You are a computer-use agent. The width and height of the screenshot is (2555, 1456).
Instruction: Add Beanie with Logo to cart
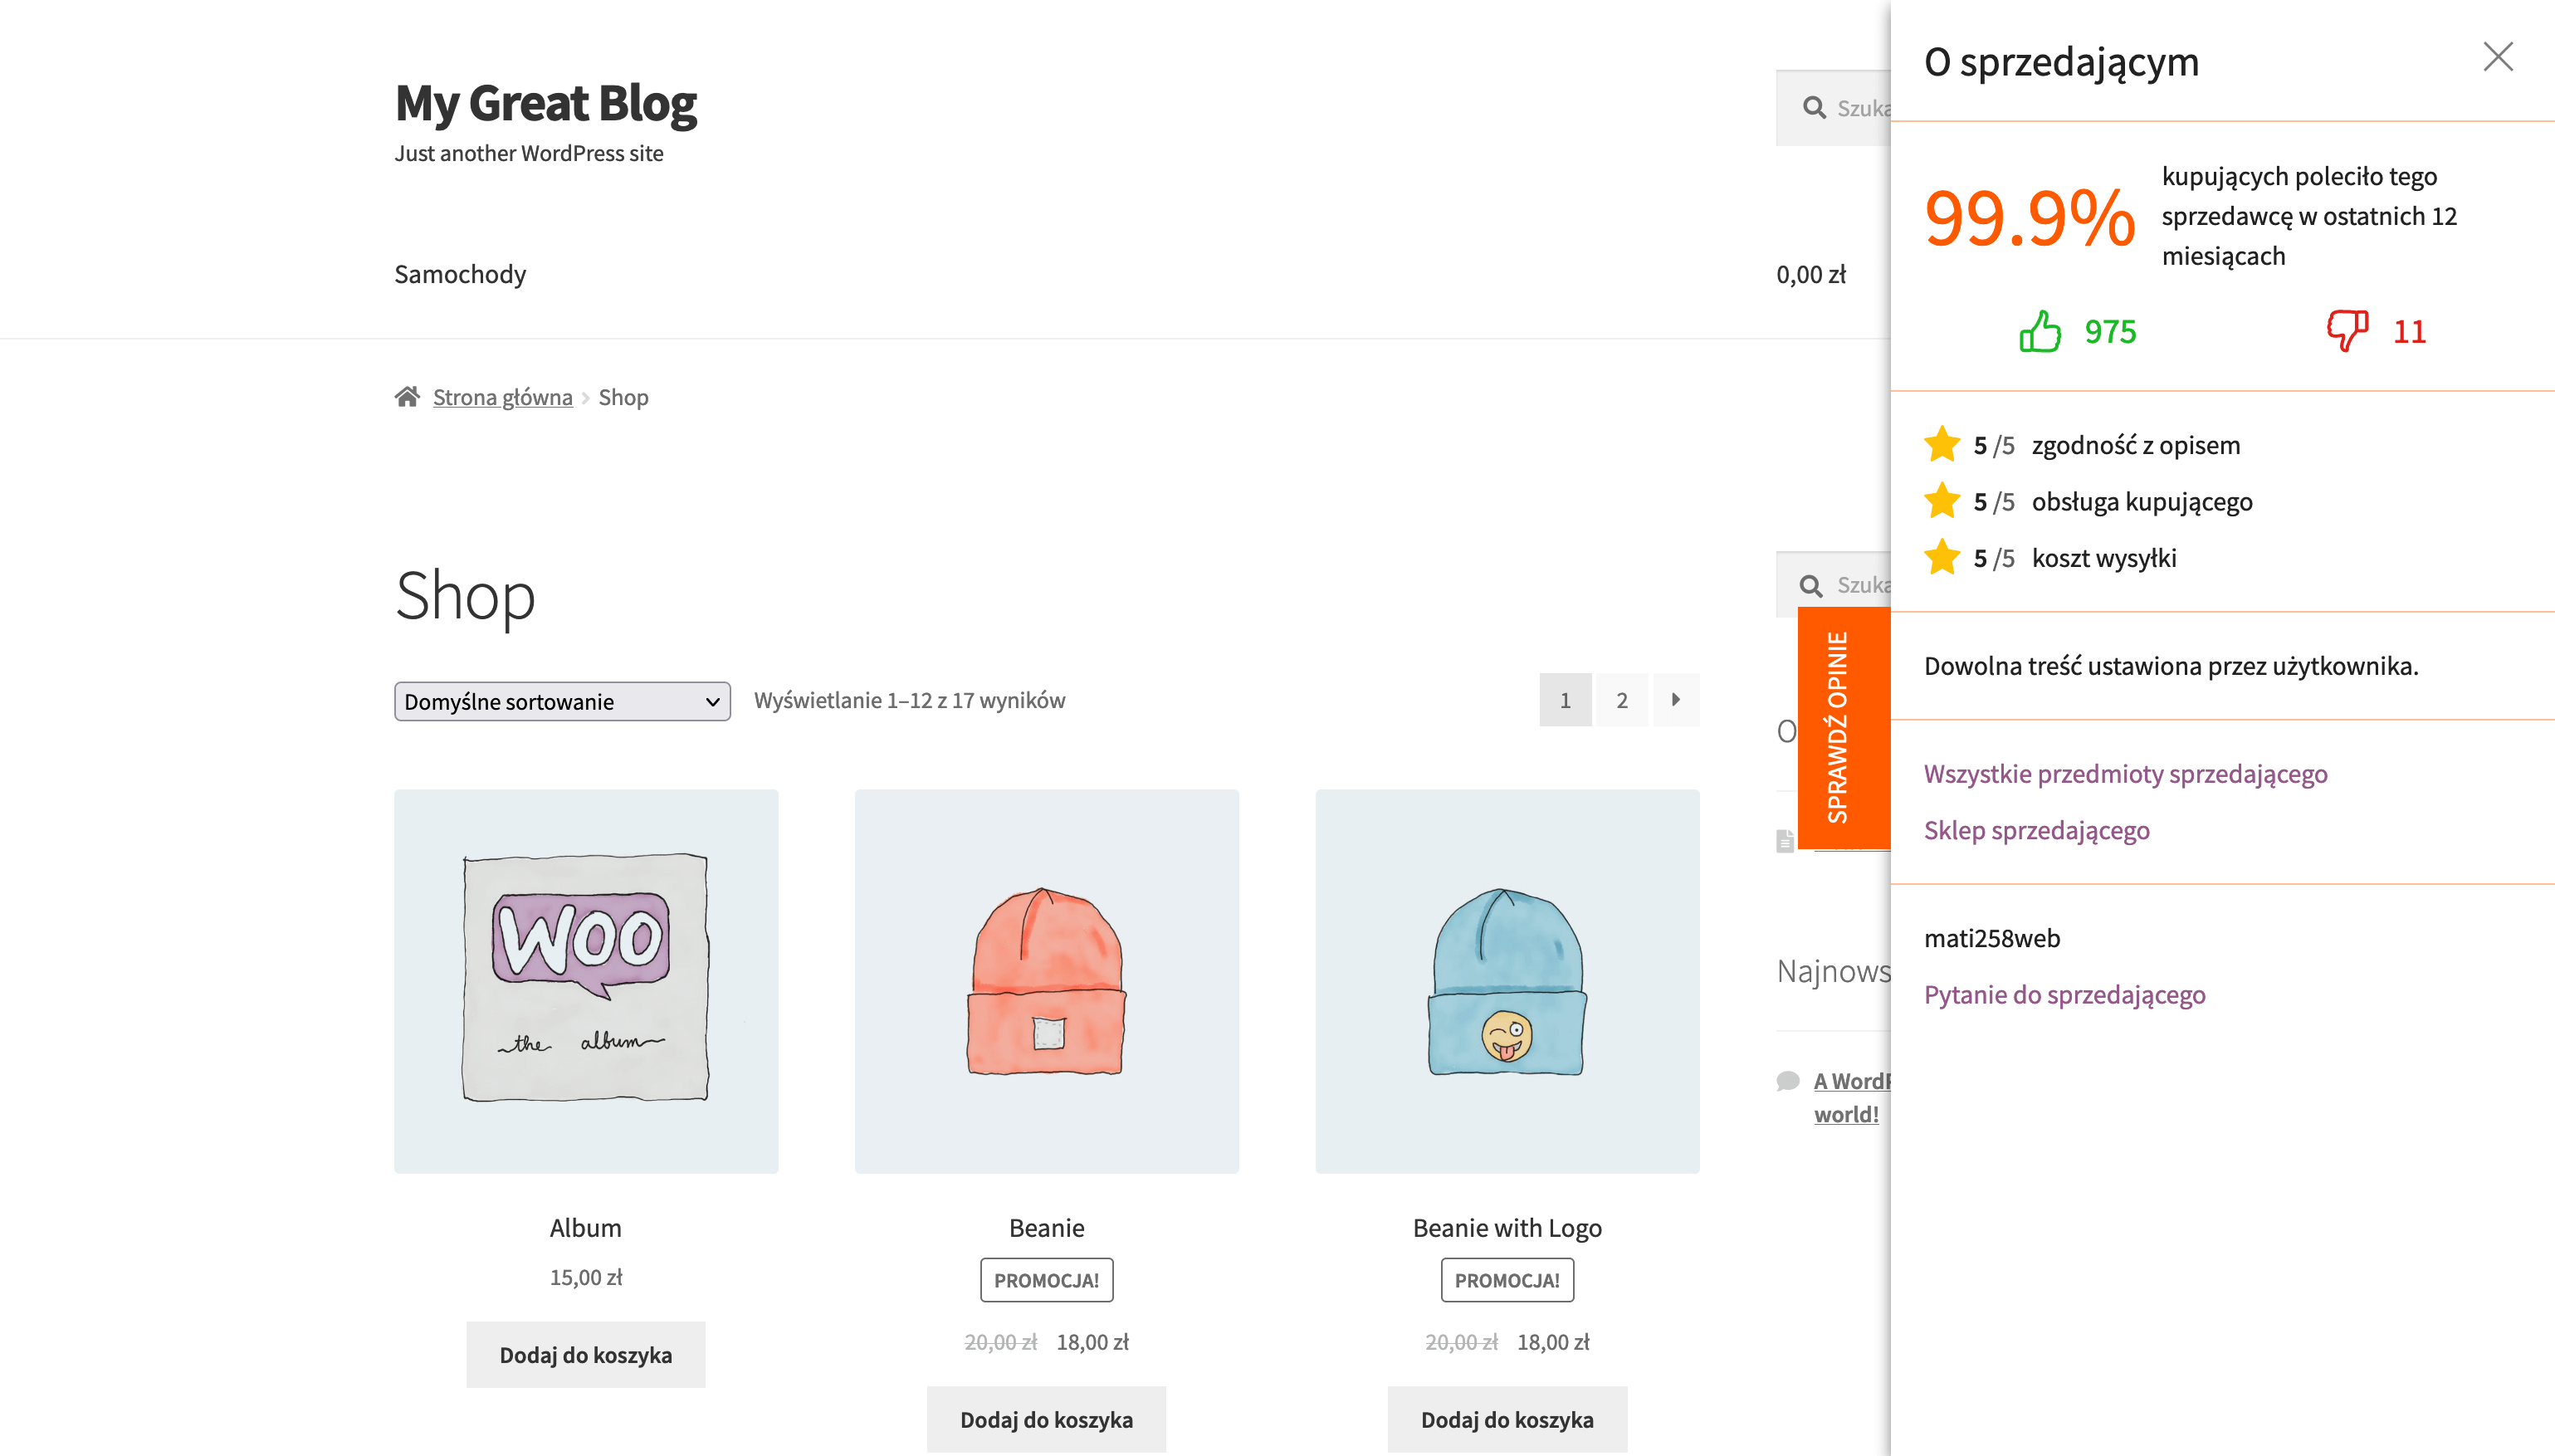pos(1506,1419)
